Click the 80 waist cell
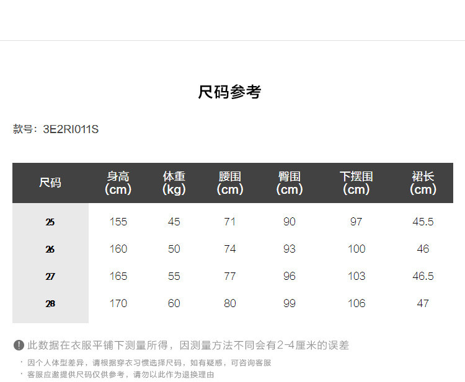The image size is (465, 382). [229, 303]
